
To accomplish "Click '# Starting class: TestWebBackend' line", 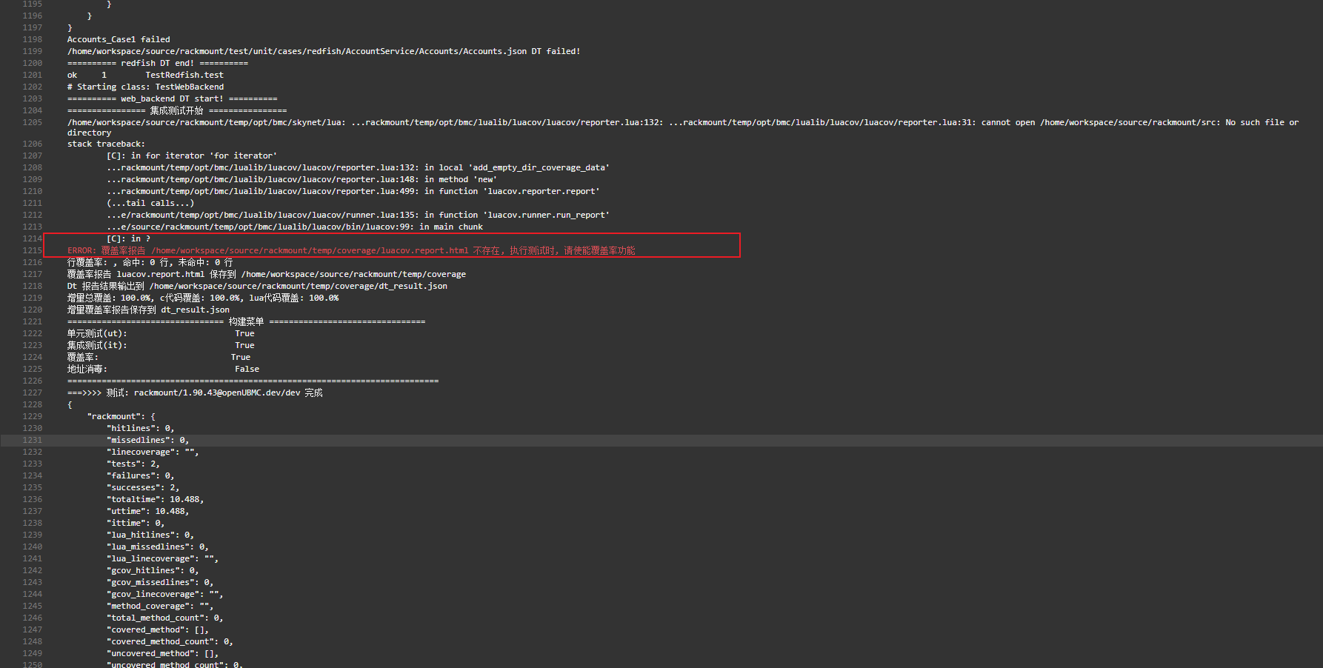I will 145,87.
